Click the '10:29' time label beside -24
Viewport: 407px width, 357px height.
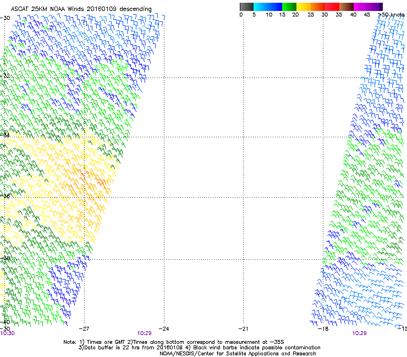pyautogui.click(x=144, y=333)
